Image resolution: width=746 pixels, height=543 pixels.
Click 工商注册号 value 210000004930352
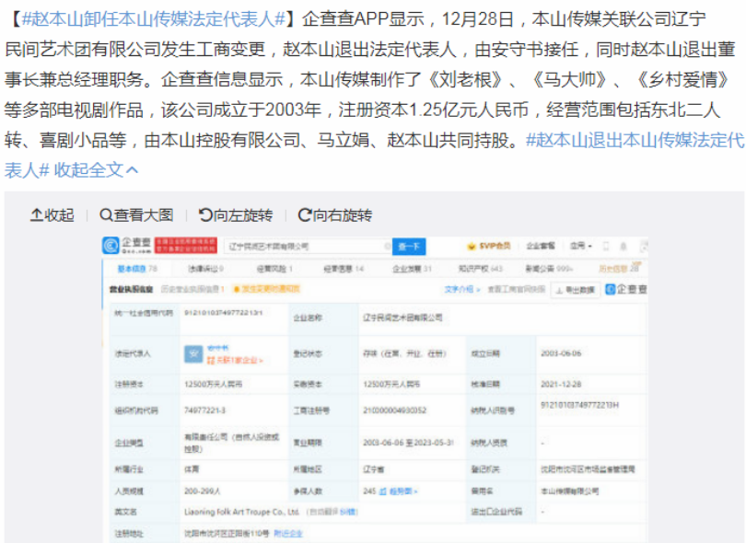point(394,410)
